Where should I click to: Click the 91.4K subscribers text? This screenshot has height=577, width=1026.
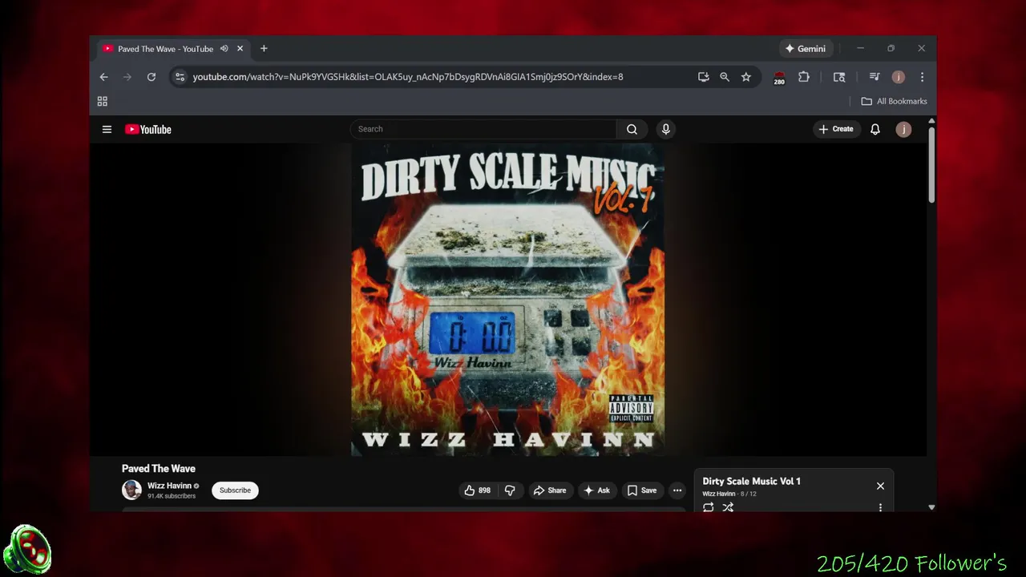click(x=172, y=496)
